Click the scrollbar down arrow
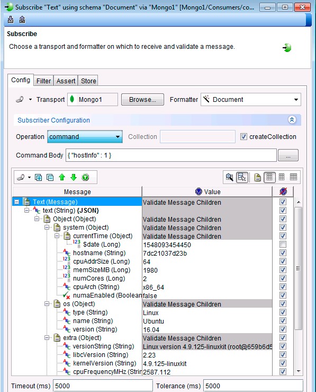This screenshot has height=392, width=316. pos(299,371)
